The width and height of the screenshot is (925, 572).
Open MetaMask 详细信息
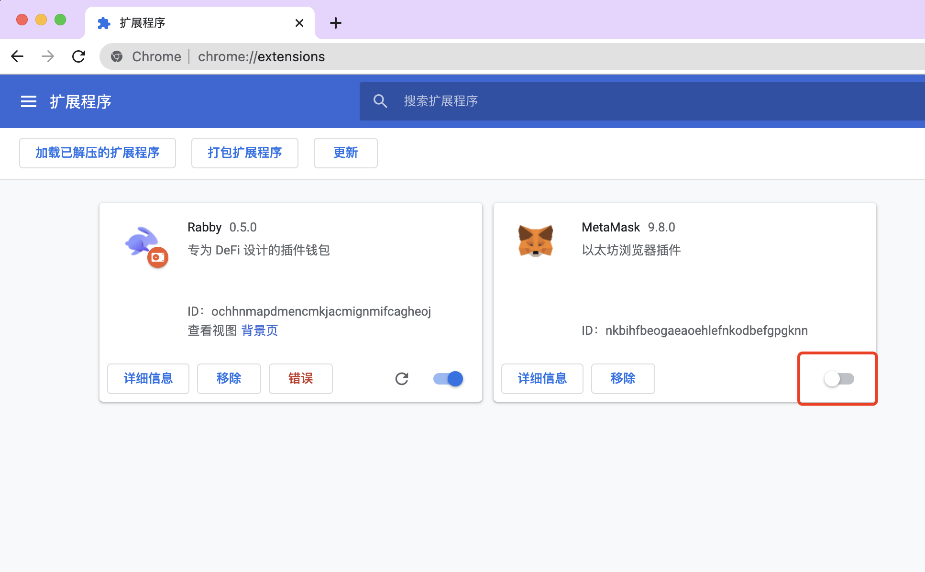[x=542, y=379]
